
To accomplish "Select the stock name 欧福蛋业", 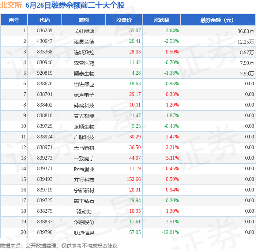I will [84, 169].
